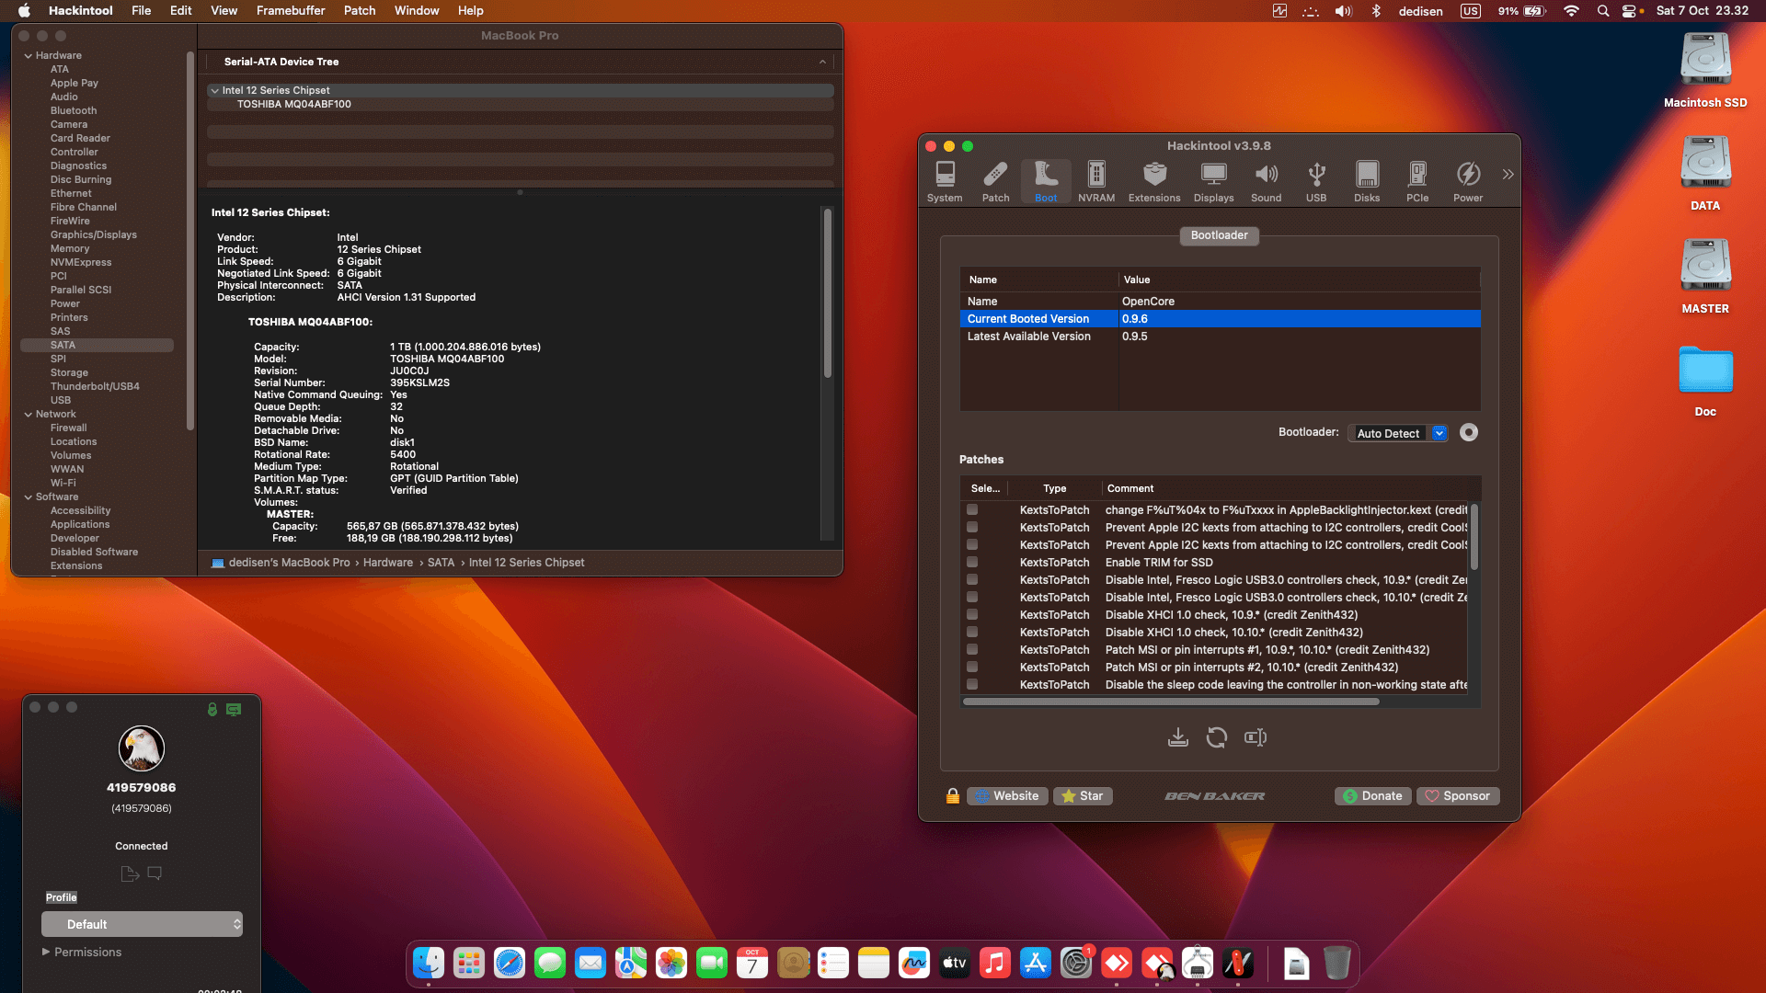Screen dimensions: 1766x993
Task: Click the Sound toolbar icon
Action: [x=1266, y=181]
